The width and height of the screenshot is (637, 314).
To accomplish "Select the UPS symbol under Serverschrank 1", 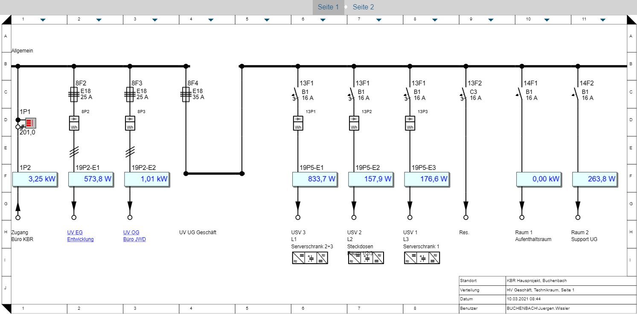I will (422, 258).
